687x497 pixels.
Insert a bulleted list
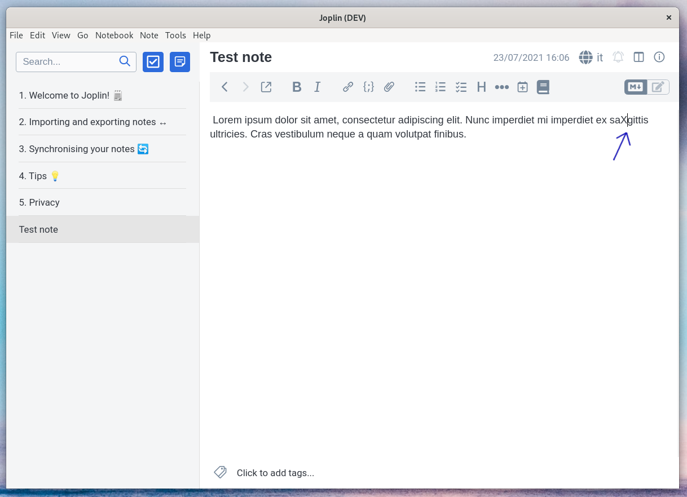420,87
